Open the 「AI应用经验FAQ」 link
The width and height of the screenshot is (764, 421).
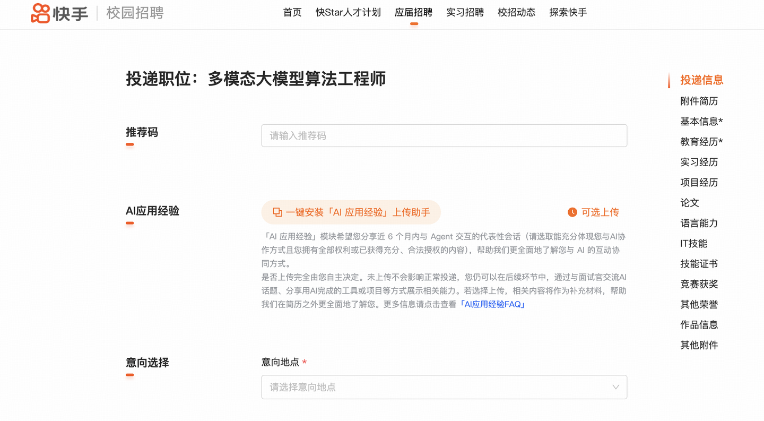492,305
